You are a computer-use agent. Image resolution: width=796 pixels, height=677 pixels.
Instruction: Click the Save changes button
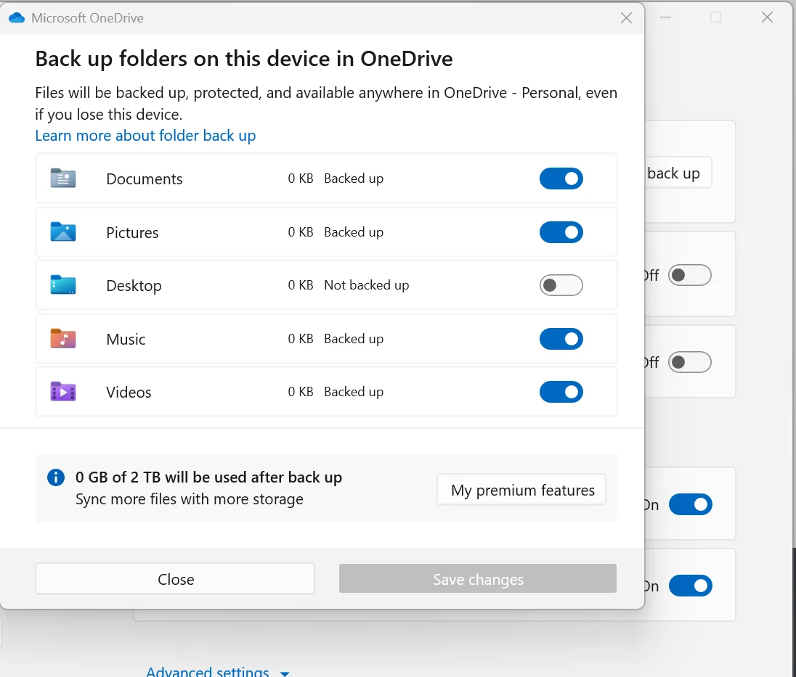(478, 578)
